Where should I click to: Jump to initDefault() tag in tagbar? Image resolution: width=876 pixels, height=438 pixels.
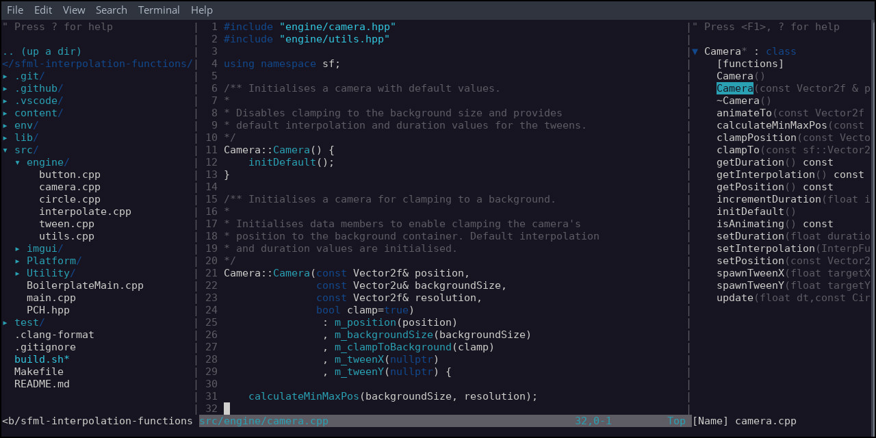click(756, 211)
